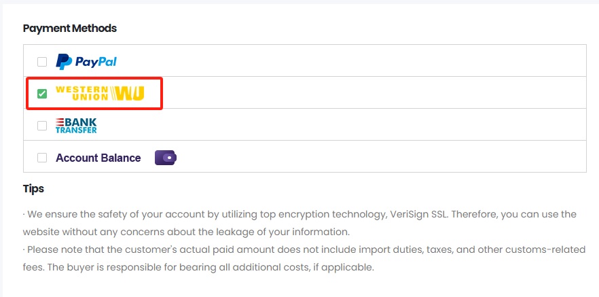The height and width of the screenshot is (297, 599).
Task: Click the Payment Methods heading
Action: tap(70, 29)
